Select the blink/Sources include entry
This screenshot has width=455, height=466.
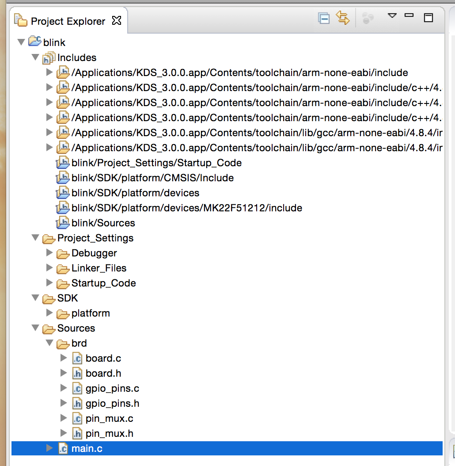click(103, 223)
